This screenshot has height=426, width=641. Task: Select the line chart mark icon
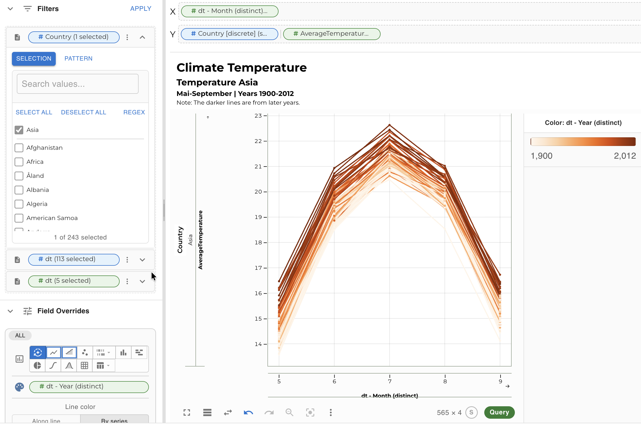click(x=53, y=353)
